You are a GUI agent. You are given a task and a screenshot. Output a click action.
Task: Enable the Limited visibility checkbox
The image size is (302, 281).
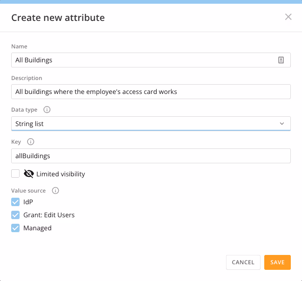15,174
